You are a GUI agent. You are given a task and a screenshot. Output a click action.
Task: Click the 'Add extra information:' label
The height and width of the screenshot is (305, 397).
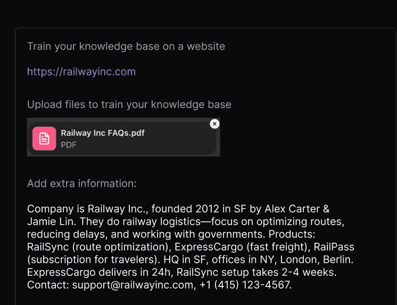click(82, 184)
